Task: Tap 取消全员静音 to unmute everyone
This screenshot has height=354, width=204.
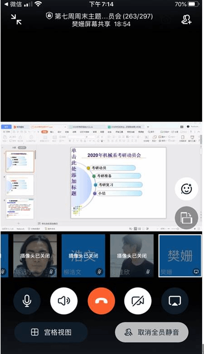Action: point(152,332)
